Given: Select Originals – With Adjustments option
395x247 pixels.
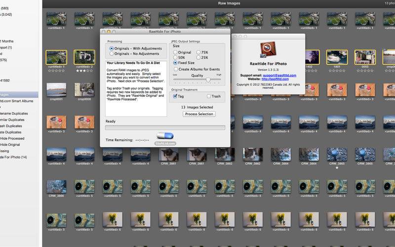Looking at the screenshot, I should (x=112, y=48).
